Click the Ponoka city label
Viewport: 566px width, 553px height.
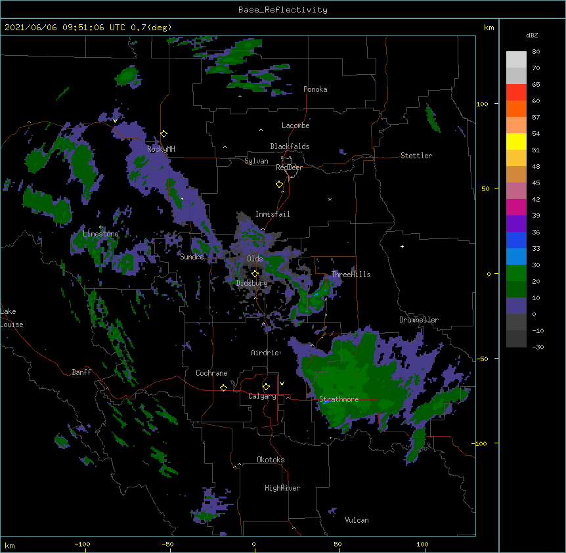315,89
